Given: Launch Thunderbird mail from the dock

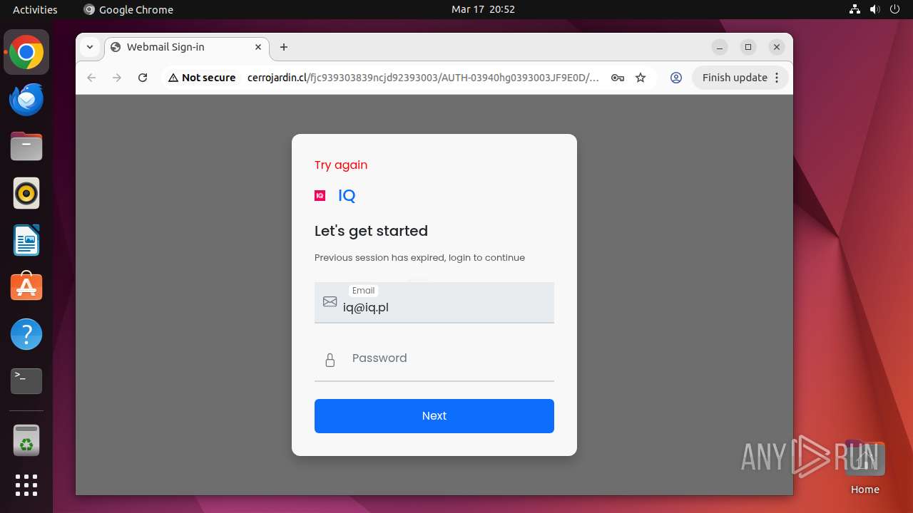Looking at the screenshot, I should (26, 100).
